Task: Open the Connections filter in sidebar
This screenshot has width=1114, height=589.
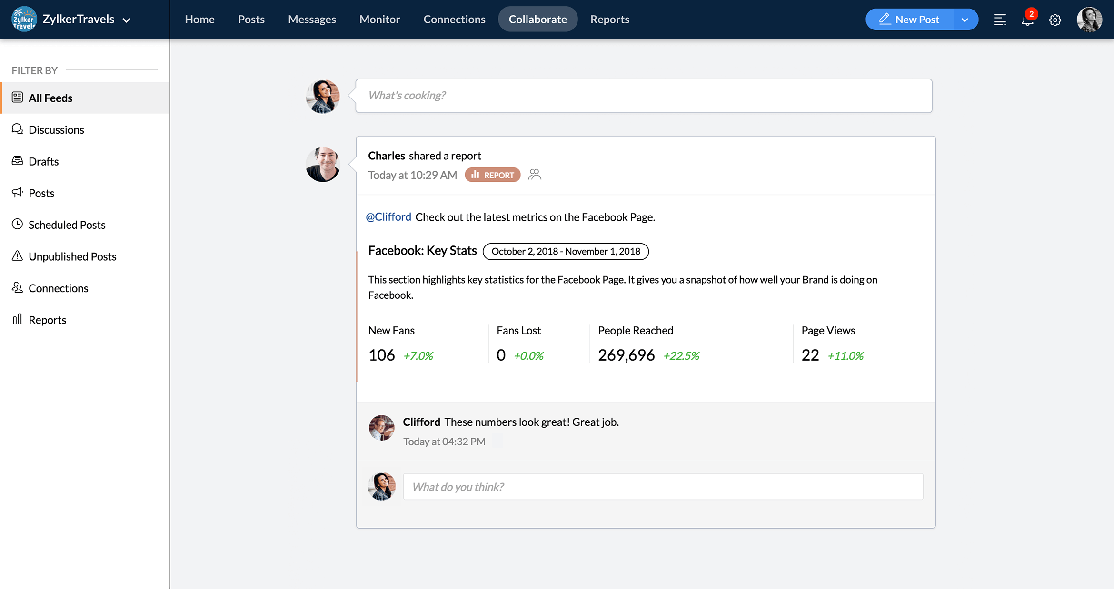Action: click(x=58, y=288)
